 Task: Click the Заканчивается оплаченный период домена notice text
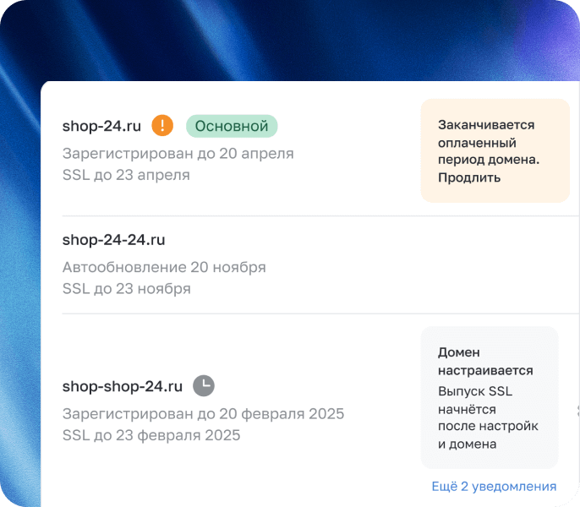[x=488, y=141]
